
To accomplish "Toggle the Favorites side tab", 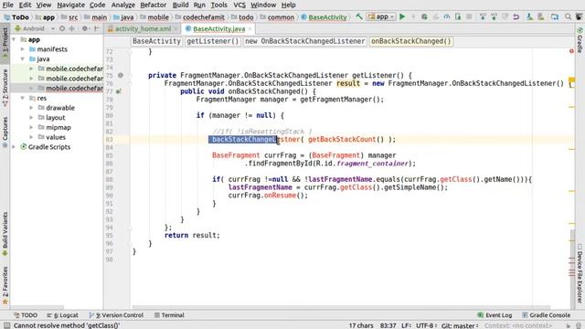I will 5,286.
